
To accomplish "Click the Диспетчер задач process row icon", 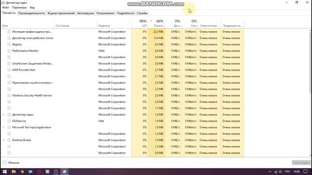I will pyautogui.click(x=9, y=115).
